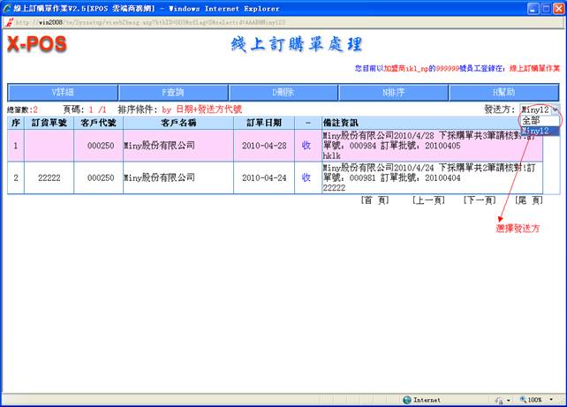
Task: Open the V詳細 menu button
Action: (x=63, y=92)
